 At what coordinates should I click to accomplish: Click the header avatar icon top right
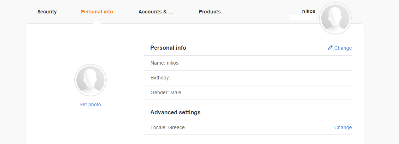335,18
